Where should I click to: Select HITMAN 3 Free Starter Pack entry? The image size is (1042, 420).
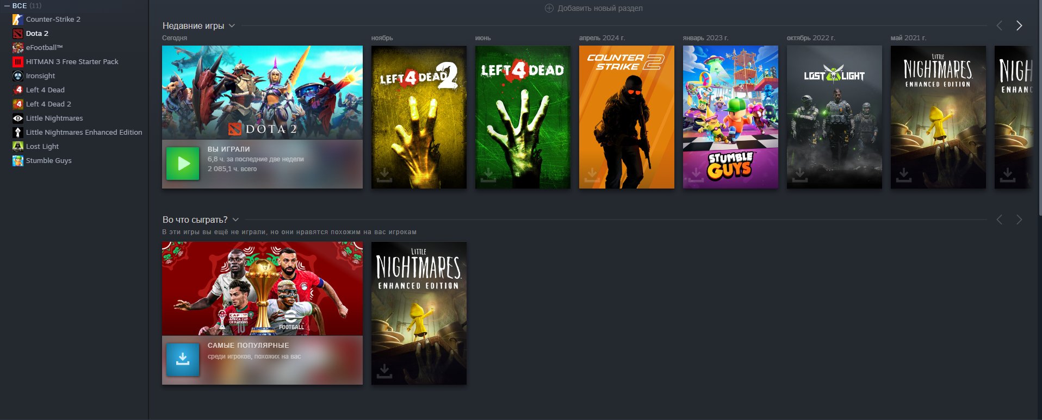tap(72, 62)
